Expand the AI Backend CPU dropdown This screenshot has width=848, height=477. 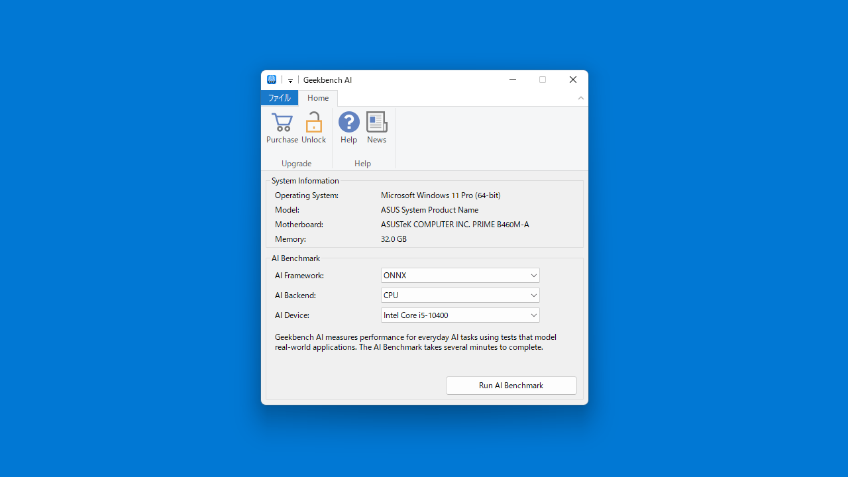[460, 295]
